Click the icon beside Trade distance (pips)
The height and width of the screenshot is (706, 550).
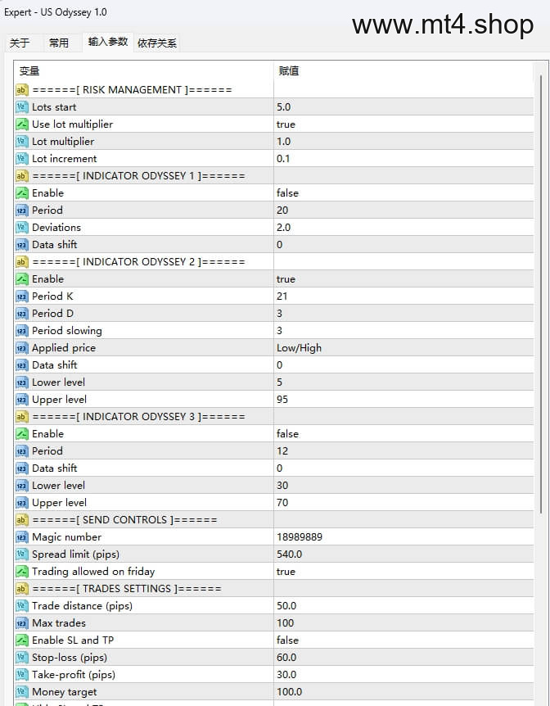[x=21, y=606]
